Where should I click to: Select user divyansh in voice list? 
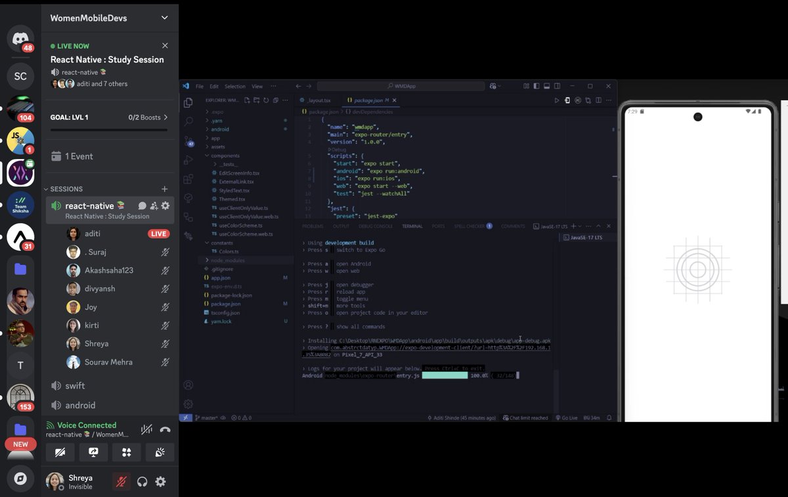coord(118,289)
